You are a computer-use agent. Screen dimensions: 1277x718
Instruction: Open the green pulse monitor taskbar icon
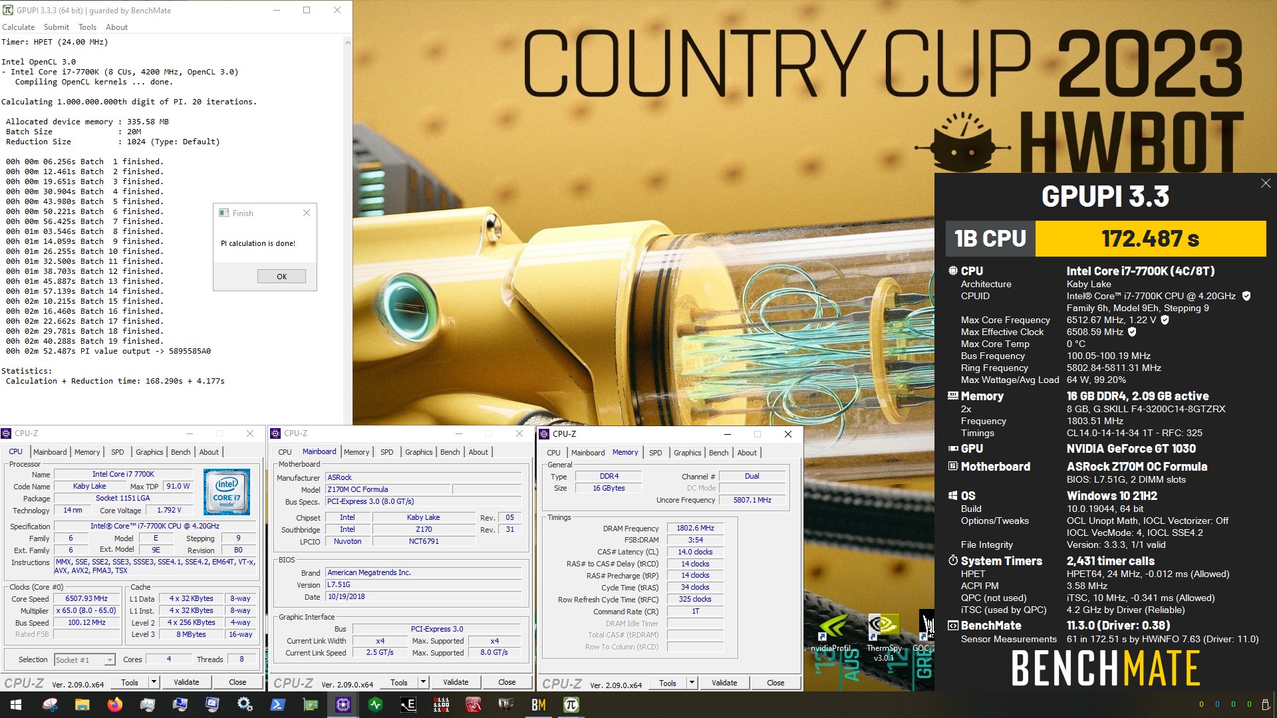click(x=375, y=705)
